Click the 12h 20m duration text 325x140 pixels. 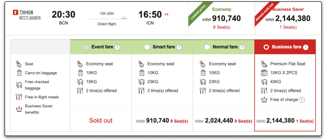pyautogui.click(x=107, y=14)
